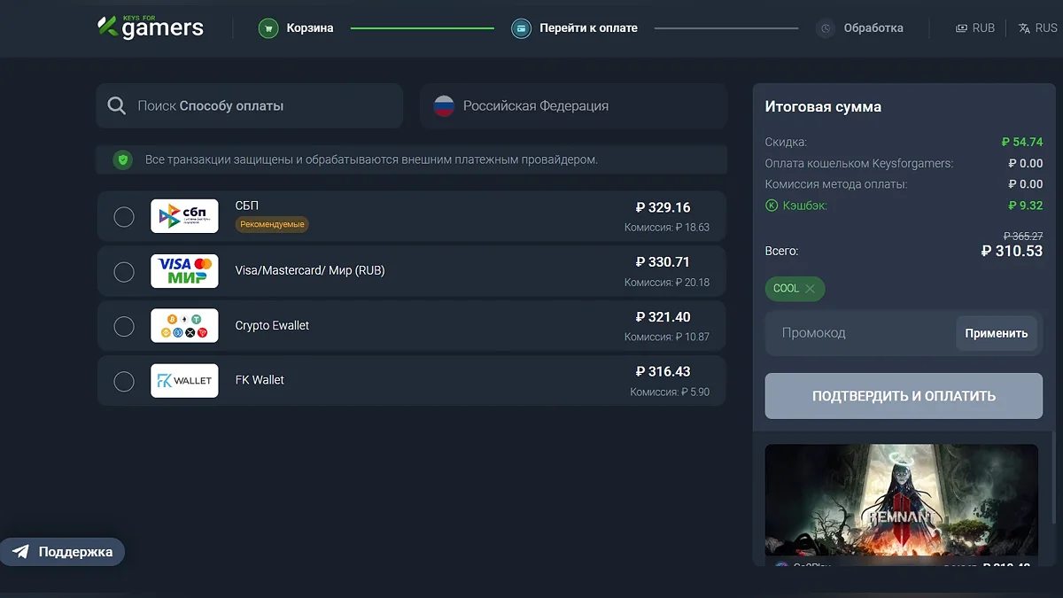Go to the Перейти к оплате step
The height and width of the screenshot is (598, 1063).
574,28
